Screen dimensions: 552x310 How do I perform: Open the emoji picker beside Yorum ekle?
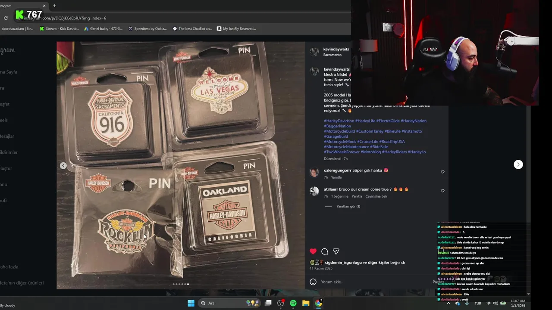pyautogui.click(x=313, y=282)
